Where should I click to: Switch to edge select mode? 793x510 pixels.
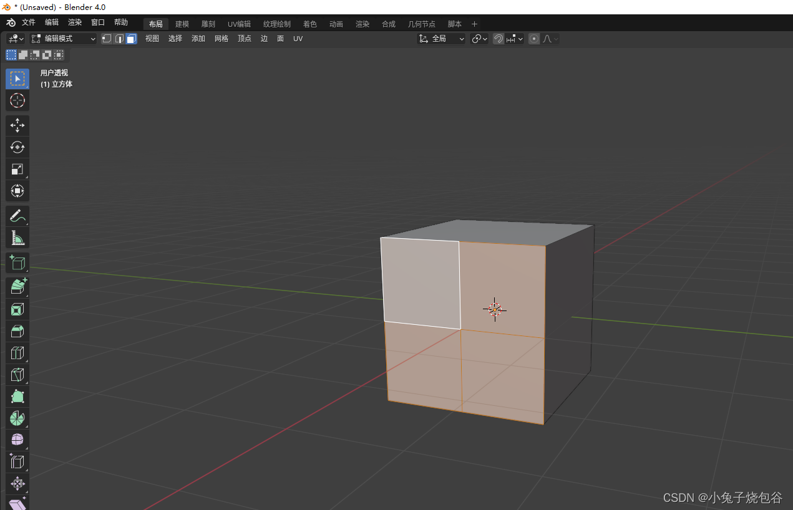119,39
